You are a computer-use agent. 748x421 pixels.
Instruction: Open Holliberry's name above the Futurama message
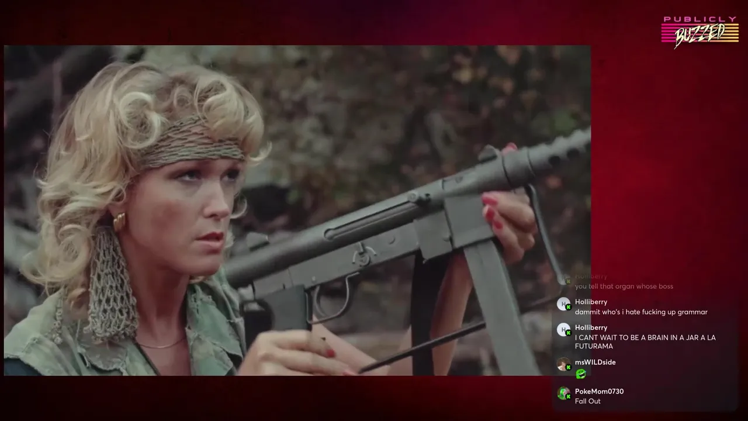pos(591,327)
